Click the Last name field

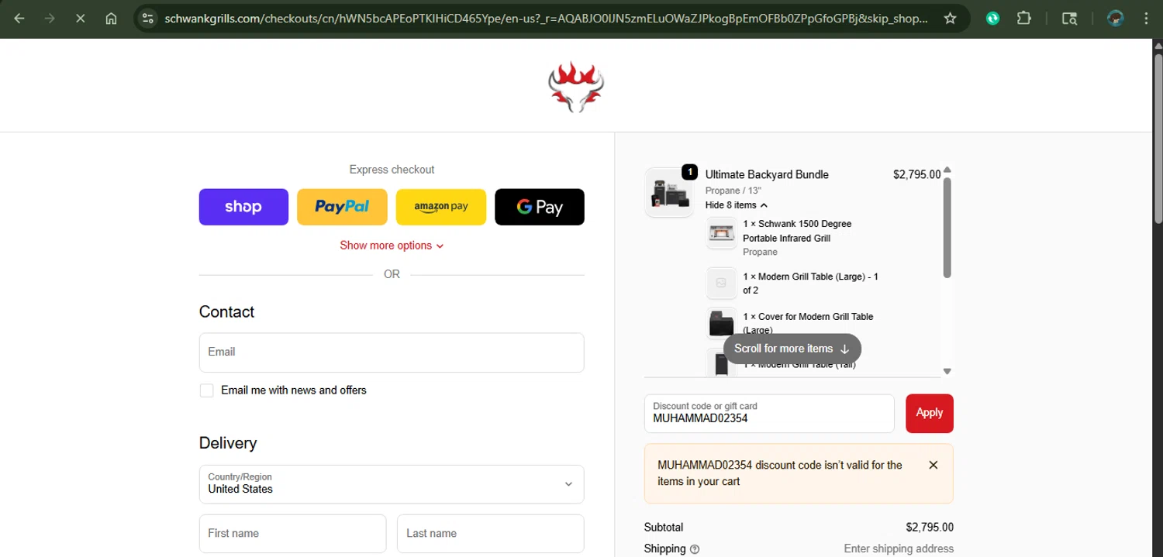490,534
